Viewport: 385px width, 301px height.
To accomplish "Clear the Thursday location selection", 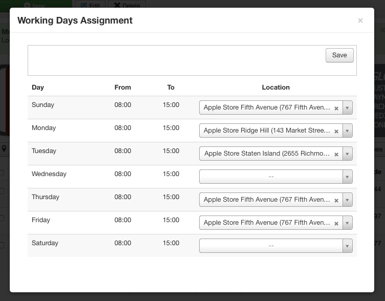I will 336,201.
